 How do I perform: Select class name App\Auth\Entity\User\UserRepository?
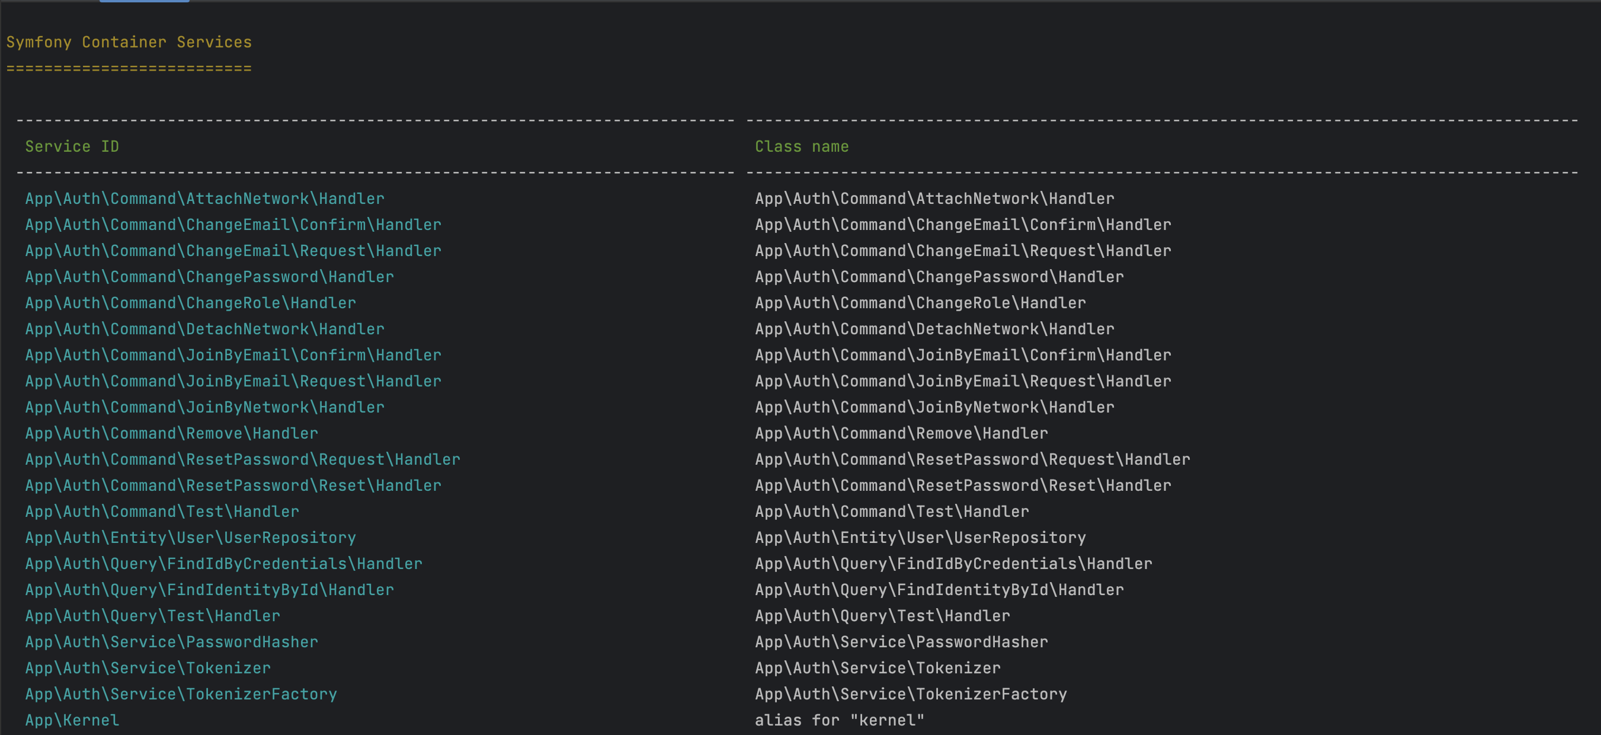coord(920,538)
